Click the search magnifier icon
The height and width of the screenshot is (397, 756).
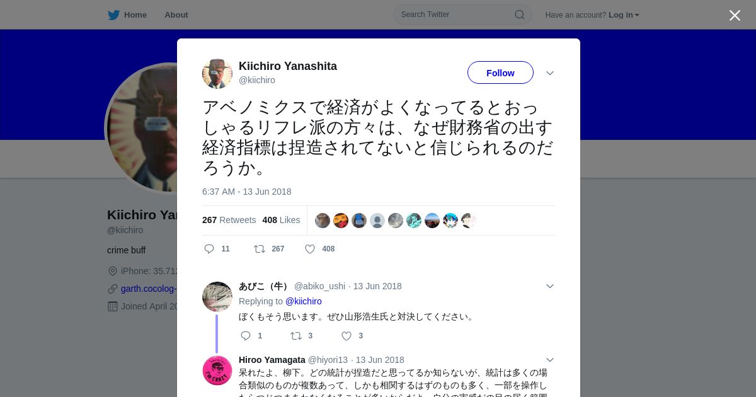520,14
